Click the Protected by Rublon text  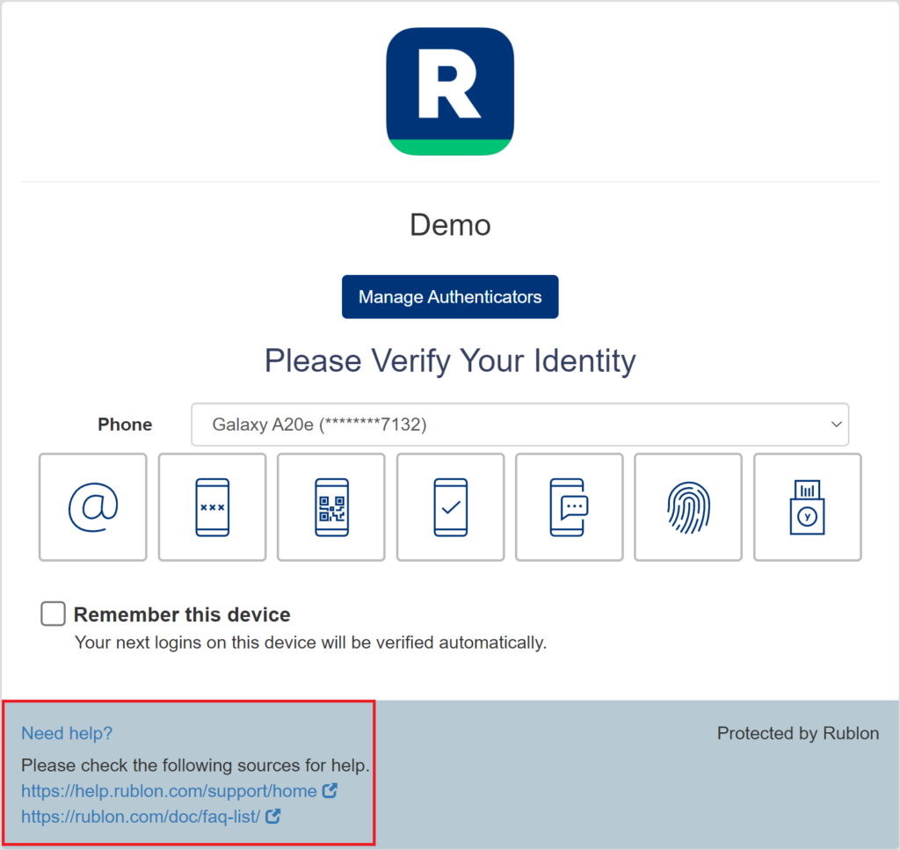pos(797,733)
